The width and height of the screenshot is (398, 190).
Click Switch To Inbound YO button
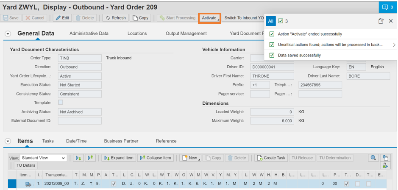(x=244, y=18)
